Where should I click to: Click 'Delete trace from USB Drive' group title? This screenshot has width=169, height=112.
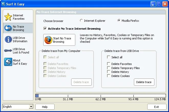122,51
